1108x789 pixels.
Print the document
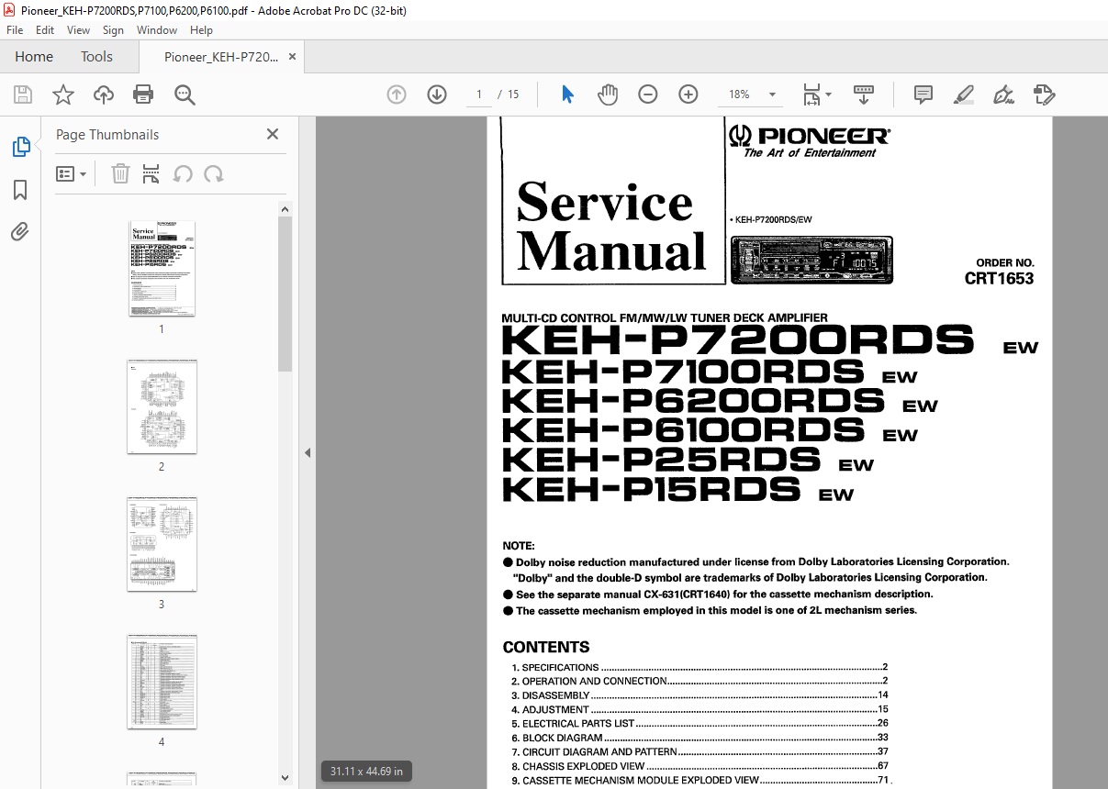click(x=143, y=94)
